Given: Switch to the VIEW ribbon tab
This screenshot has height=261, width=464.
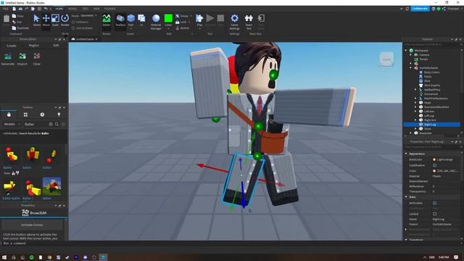Looking at the screenshot, I should pos(96,9).
